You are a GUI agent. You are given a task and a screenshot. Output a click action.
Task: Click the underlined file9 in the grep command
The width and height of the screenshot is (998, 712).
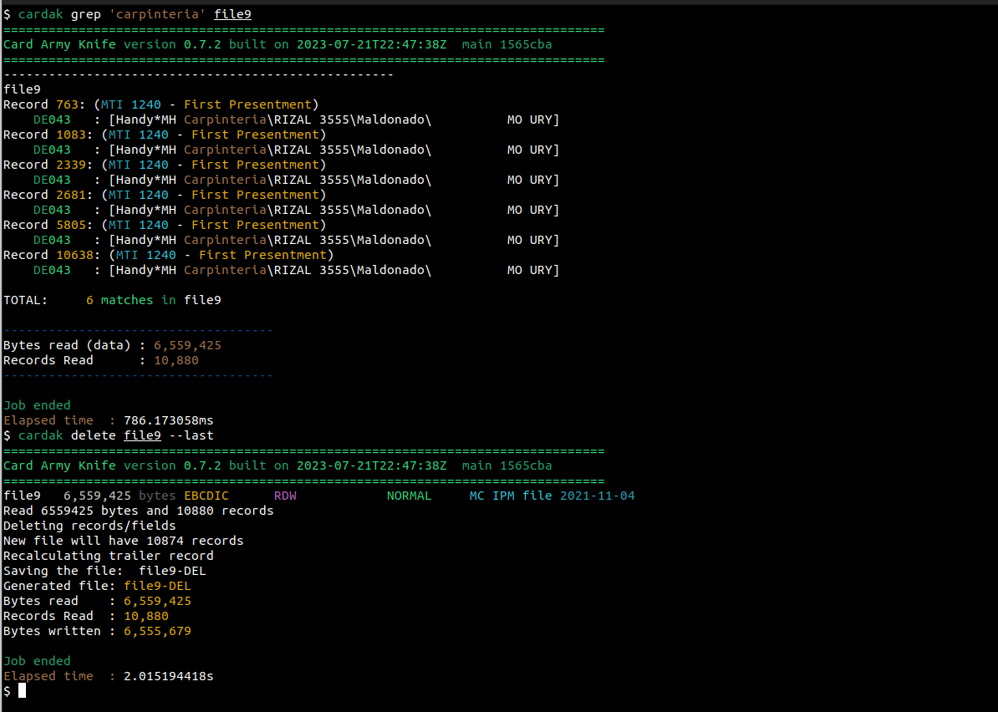pos(232,14)
